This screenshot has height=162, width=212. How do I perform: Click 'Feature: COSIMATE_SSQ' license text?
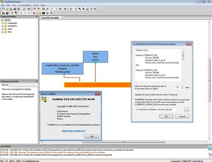(146, 55)
